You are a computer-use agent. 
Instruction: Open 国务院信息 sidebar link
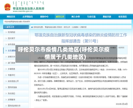(x=12, y=87)
